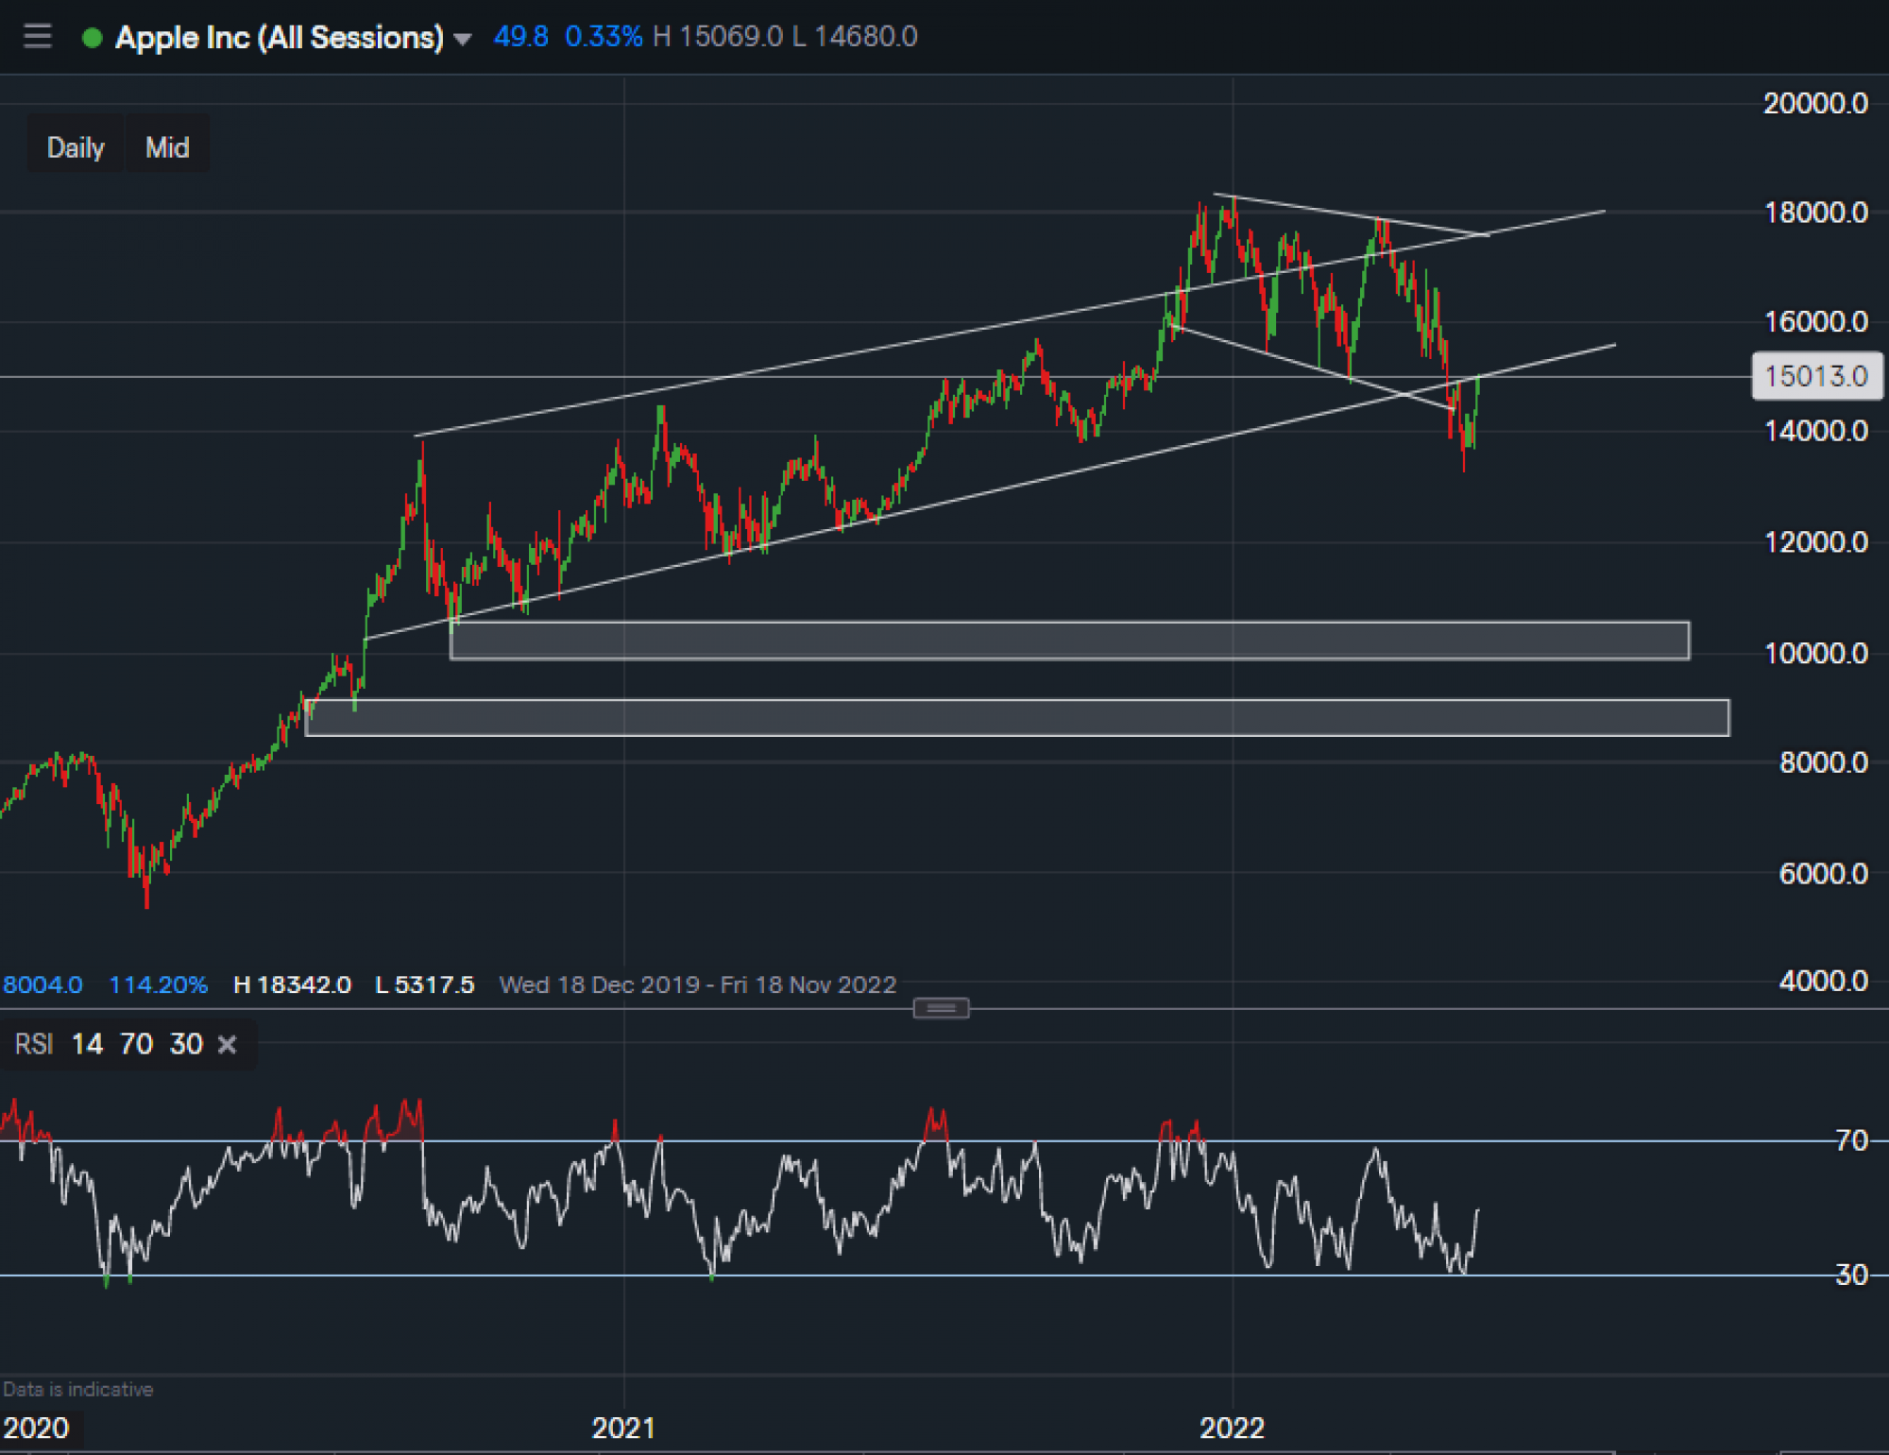Click the 2020 time axis label
Image resolution: width=1889 pixels, height=1455 pixels.
point(36,1427)
